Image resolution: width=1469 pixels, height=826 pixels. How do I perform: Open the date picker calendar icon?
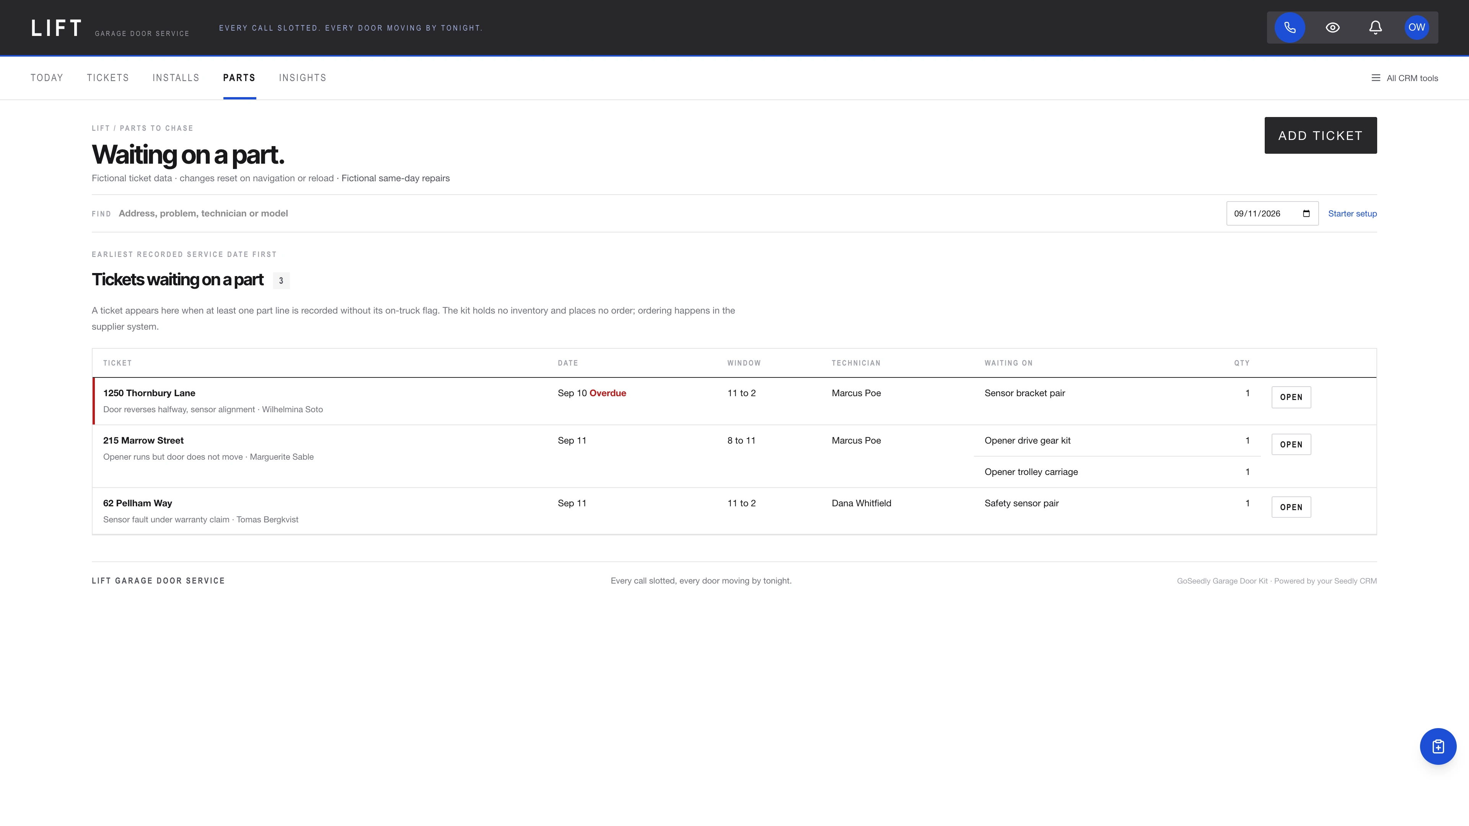tap(1306, 214)
